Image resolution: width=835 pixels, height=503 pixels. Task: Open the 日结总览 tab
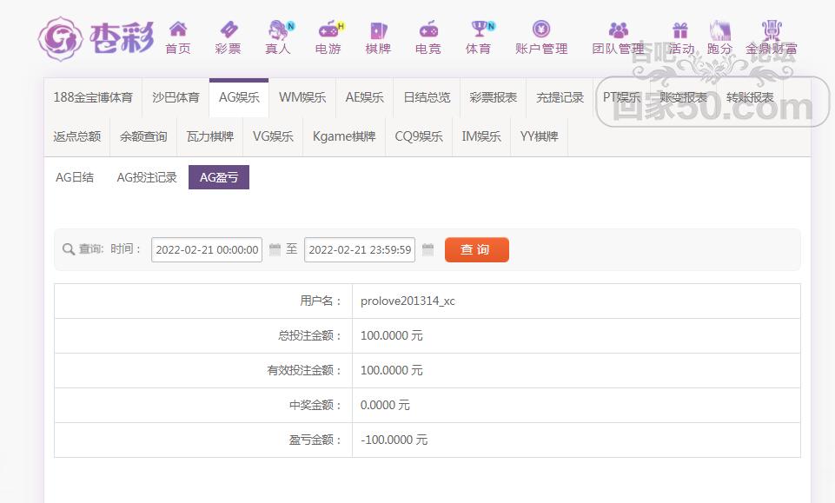pos(427,97)
